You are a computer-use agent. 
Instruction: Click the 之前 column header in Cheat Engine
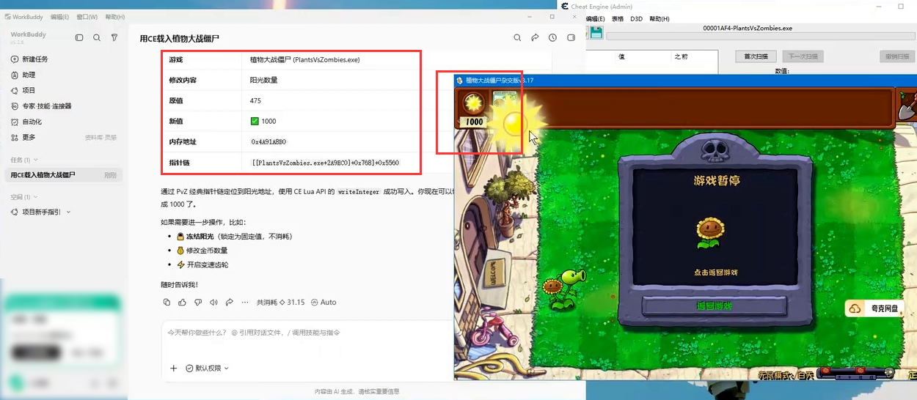click(681, 56)
